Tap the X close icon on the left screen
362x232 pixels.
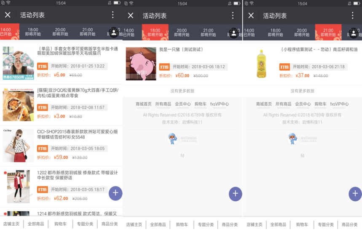click(x=8, y=15)
